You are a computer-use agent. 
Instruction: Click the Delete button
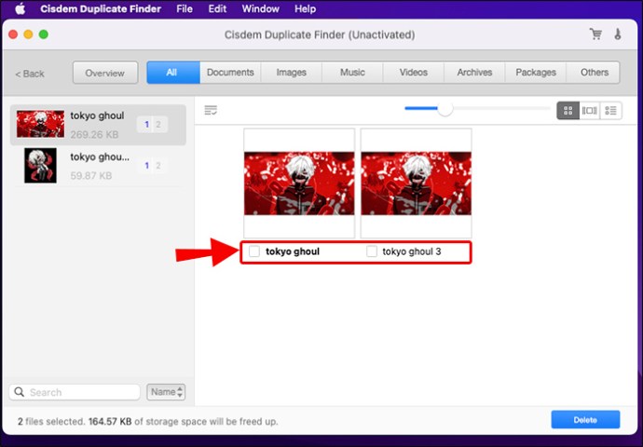coord(585,420)
